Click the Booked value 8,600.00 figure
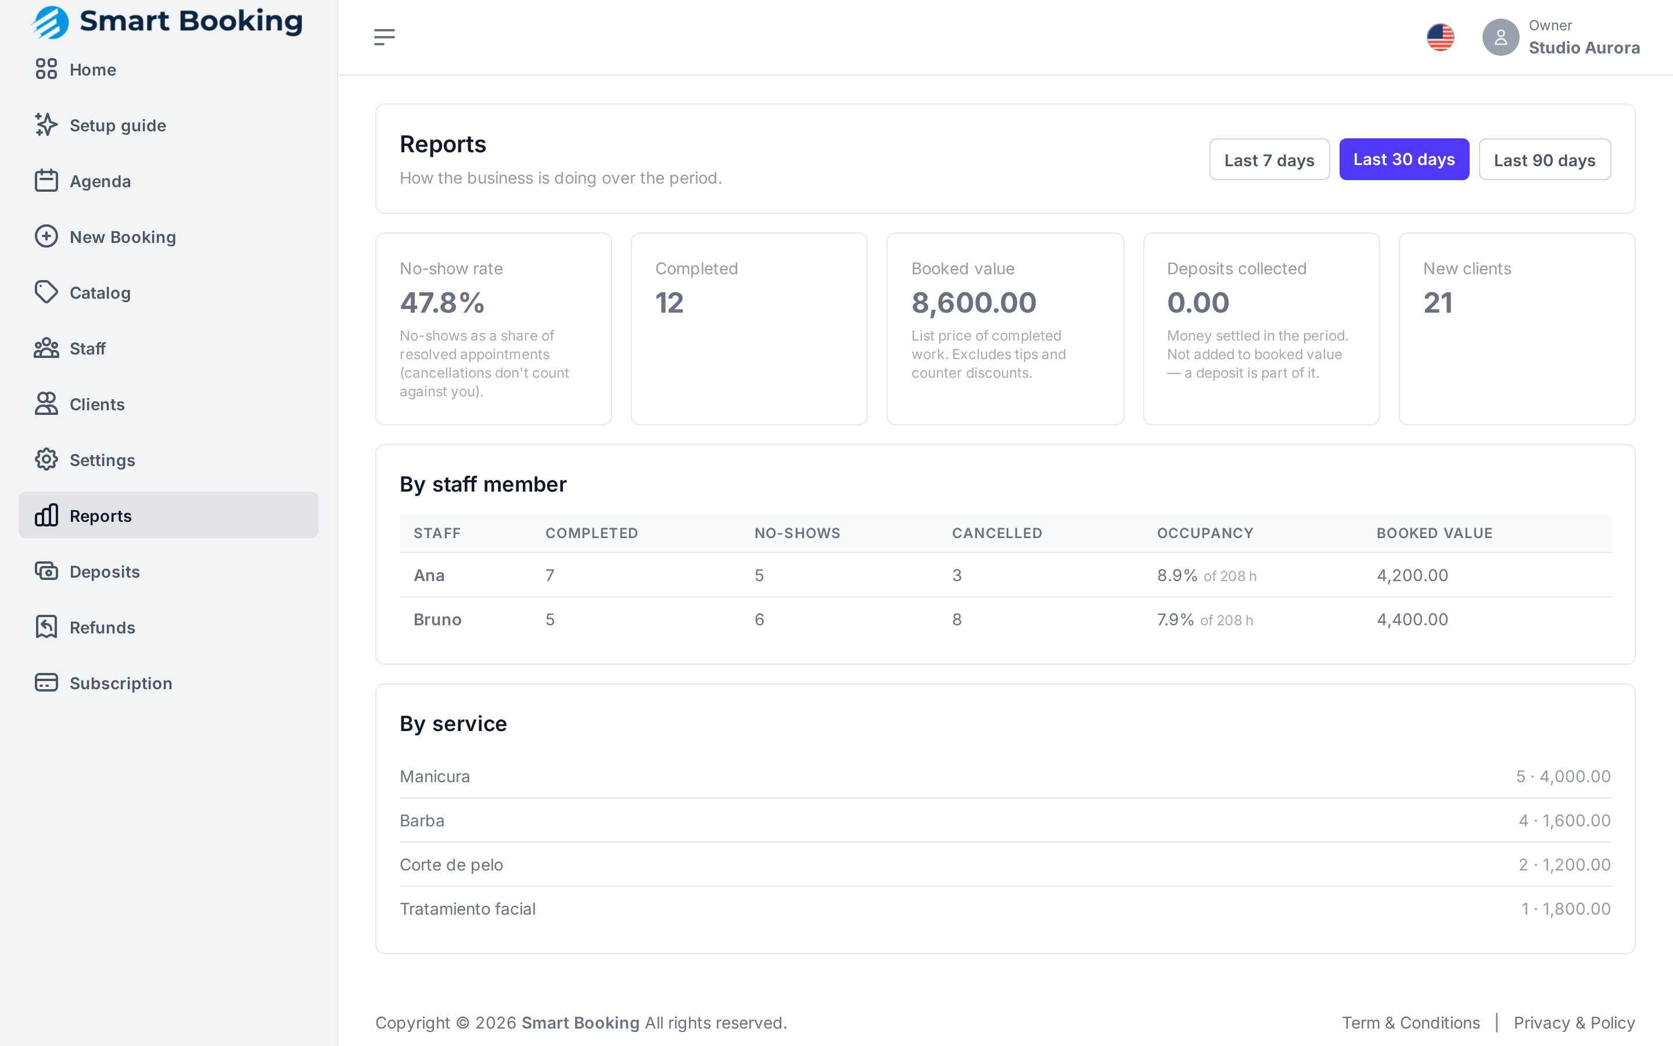This screenshot has width=1673, height=1046. pyautogui.click(x=974, y=303)
